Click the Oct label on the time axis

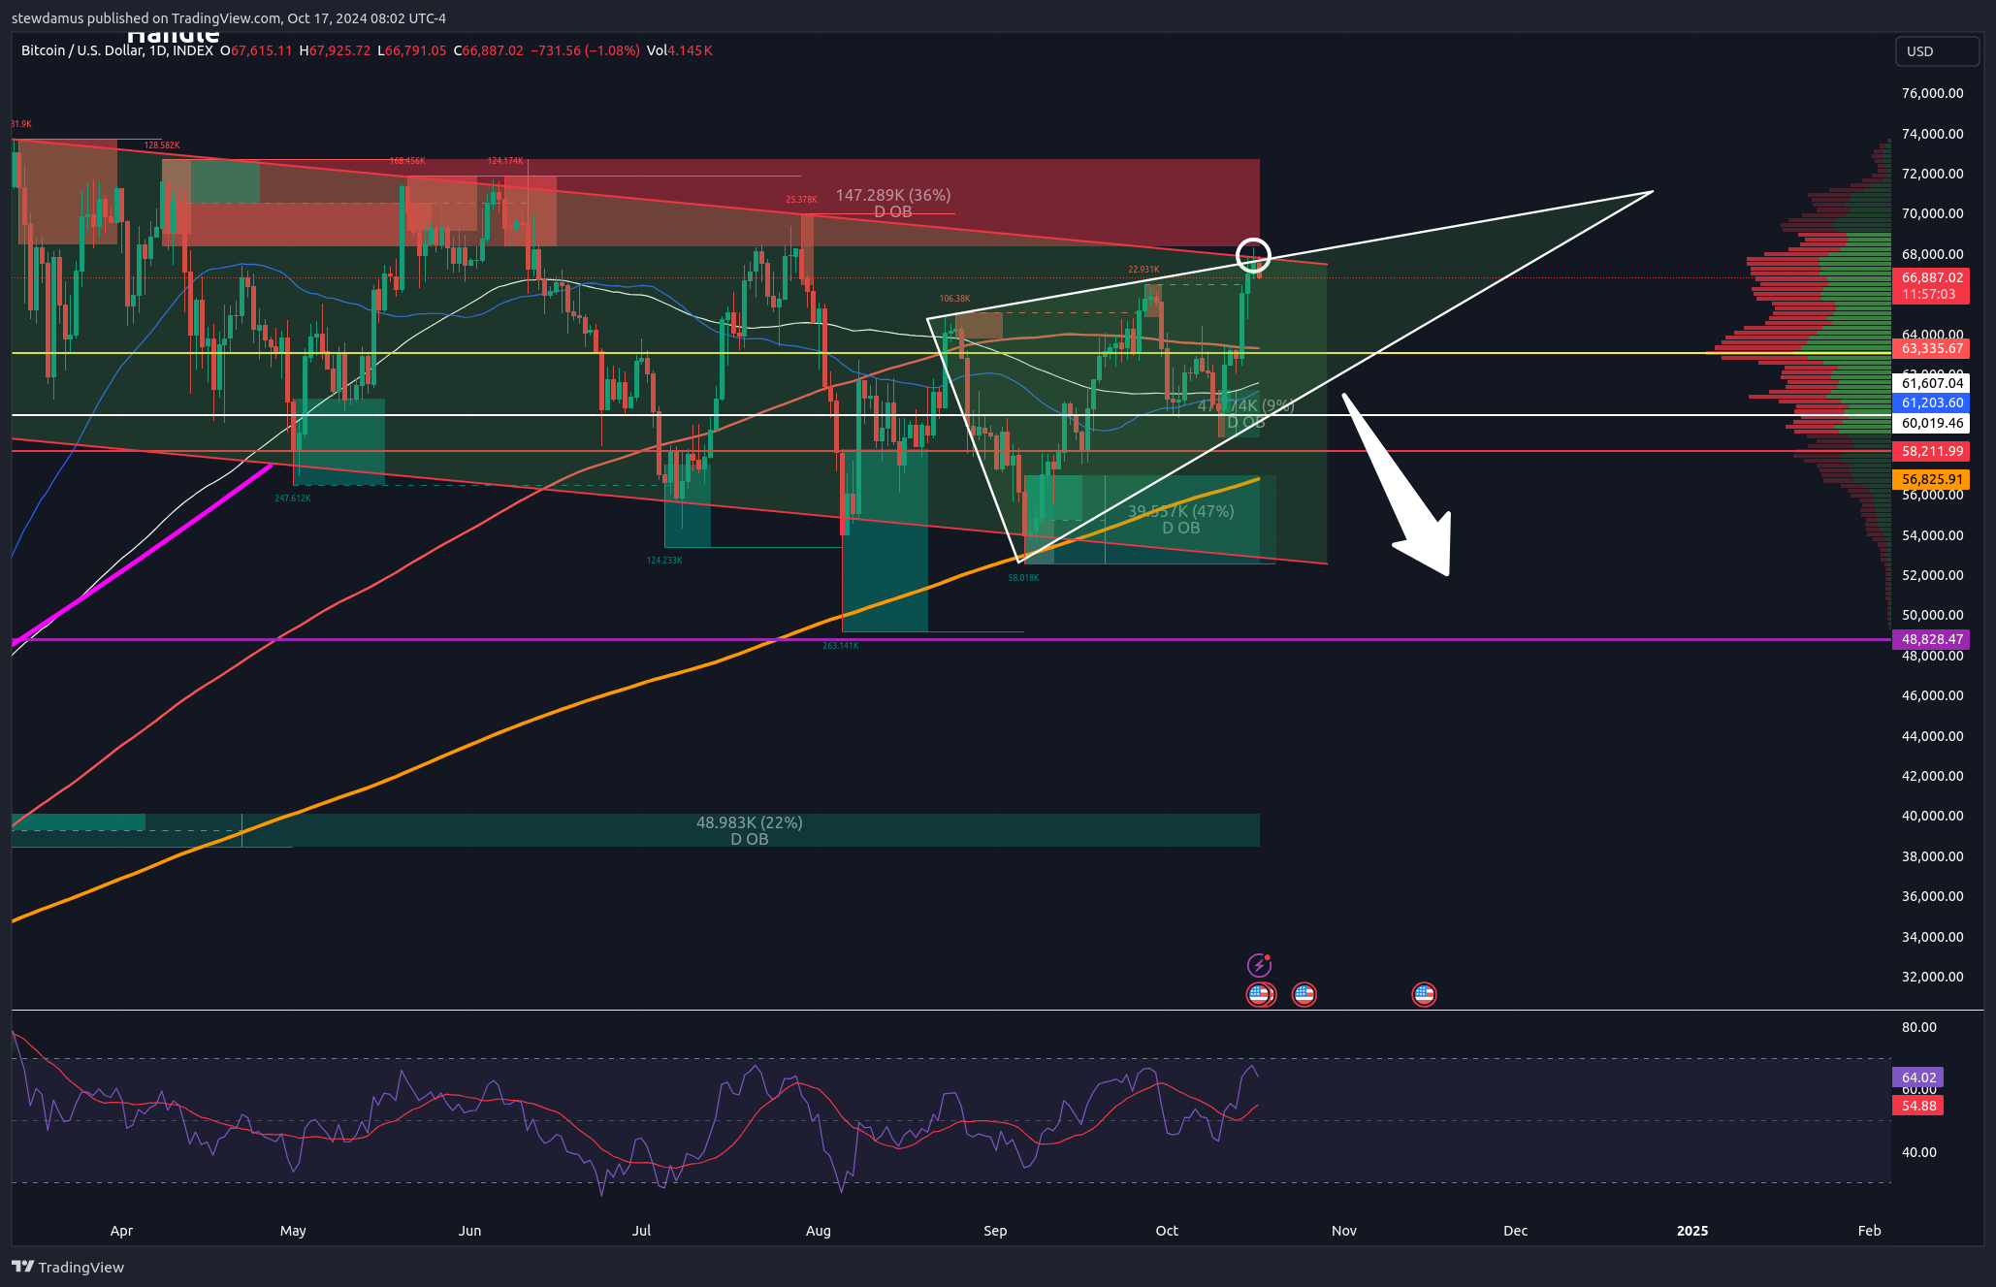pyautogui.click(x=1166, y=1230)
